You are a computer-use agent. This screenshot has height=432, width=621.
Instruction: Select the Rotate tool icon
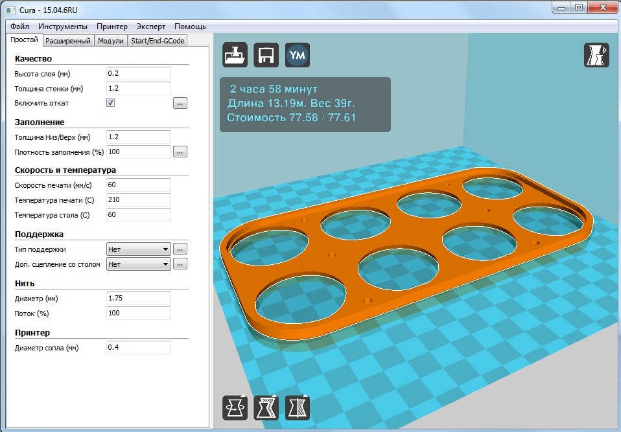tap(235, 407)
